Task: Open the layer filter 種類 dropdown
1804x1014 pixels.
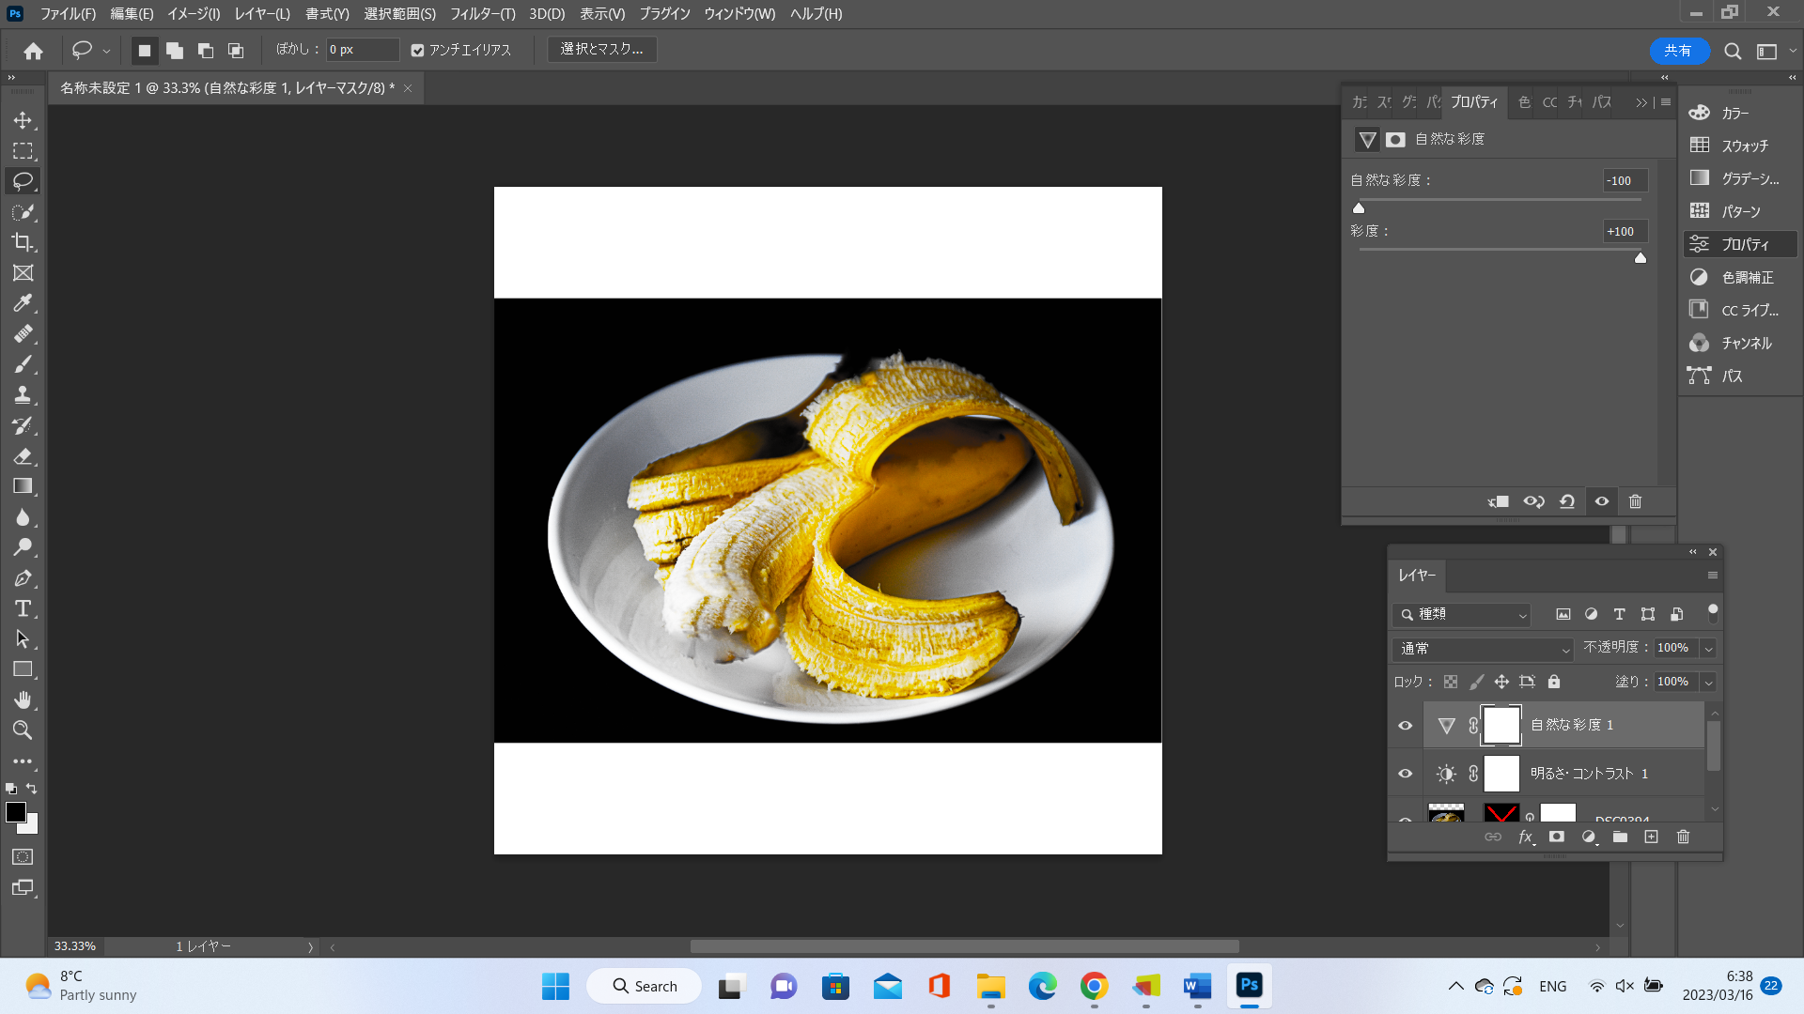Action: coord(1462,614)
